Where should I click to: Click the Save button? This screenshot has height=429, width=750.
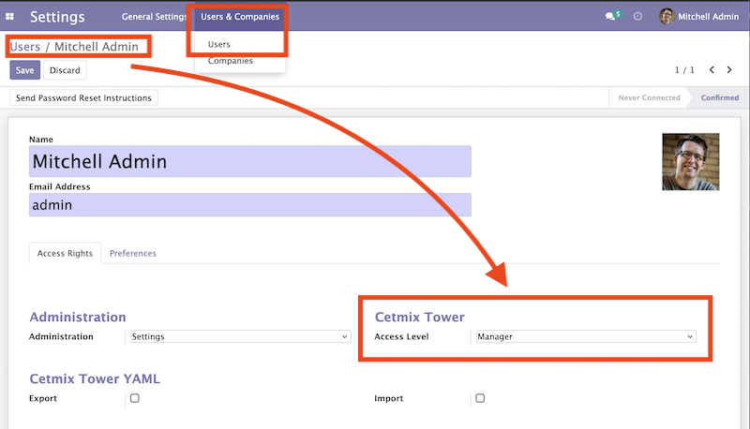pos(24,70)
